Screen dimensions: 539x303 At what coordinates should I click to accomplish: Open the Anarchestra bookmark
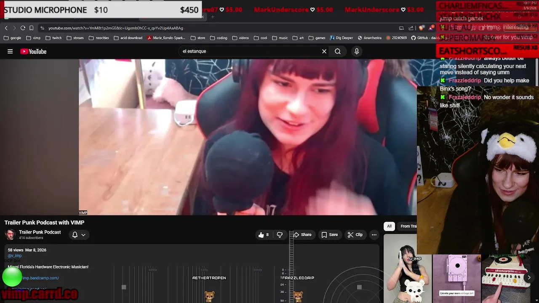pos(369,38)
